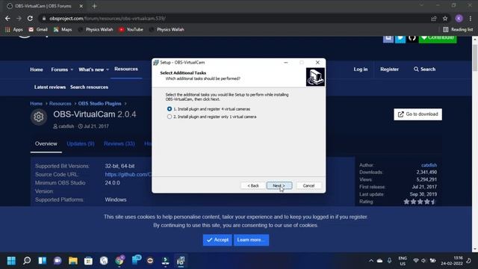
Task: Switch to the Overview tab
Action: (46, 143)
